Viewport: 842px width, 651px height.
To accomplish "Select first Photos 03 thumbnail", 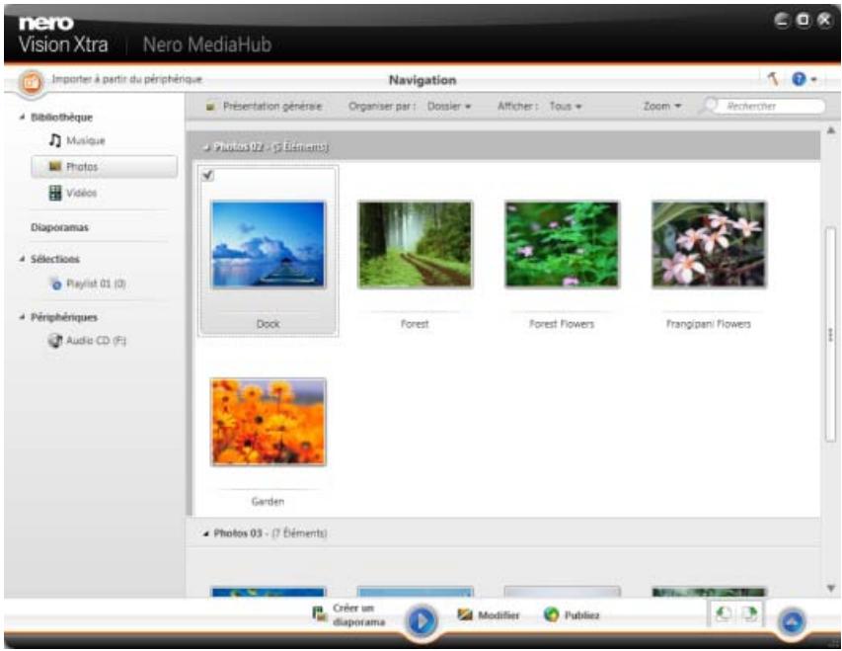I will tap(268, 592).
